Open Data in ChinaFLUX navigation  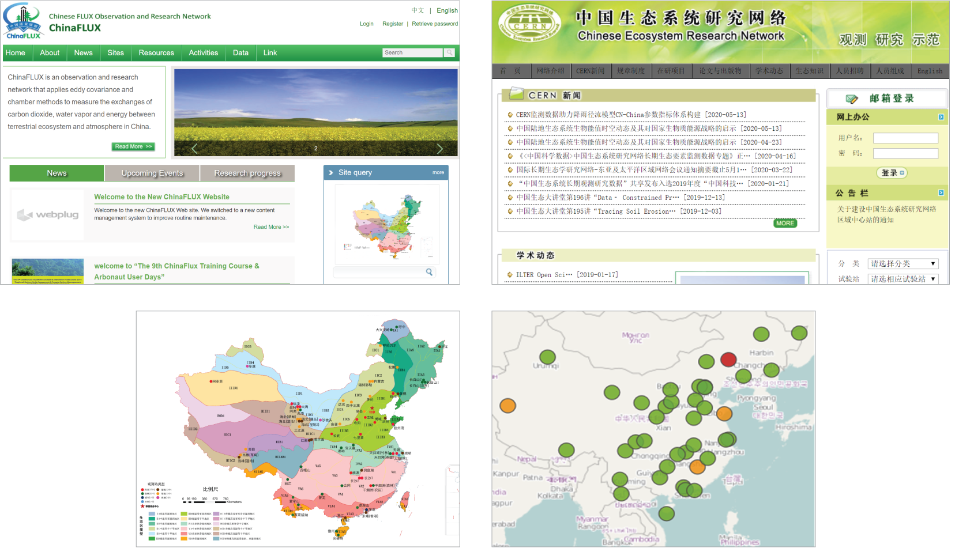pyautogui.click(x=240, y=52)
